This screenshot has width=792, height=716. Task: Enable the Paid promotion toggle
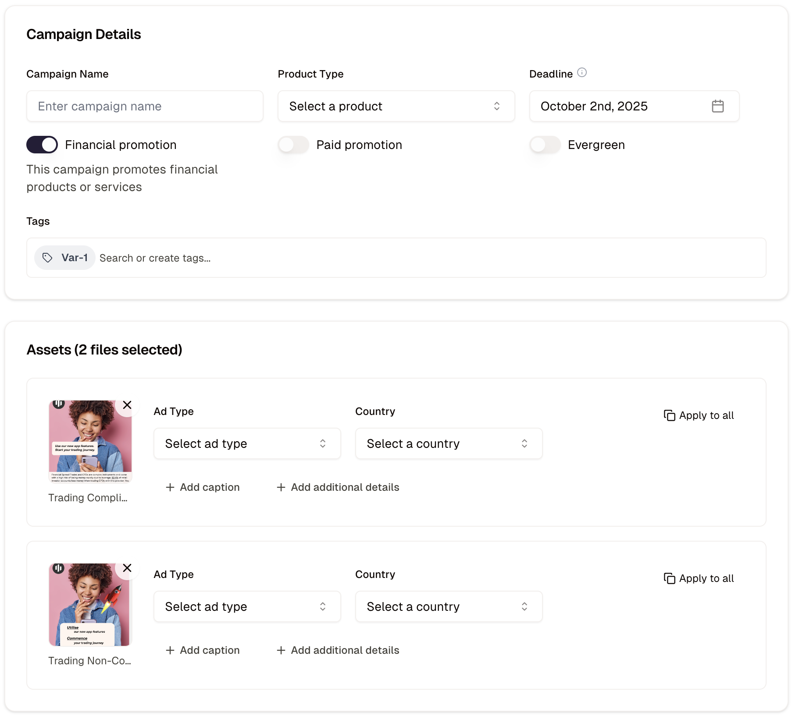[293, 145]
